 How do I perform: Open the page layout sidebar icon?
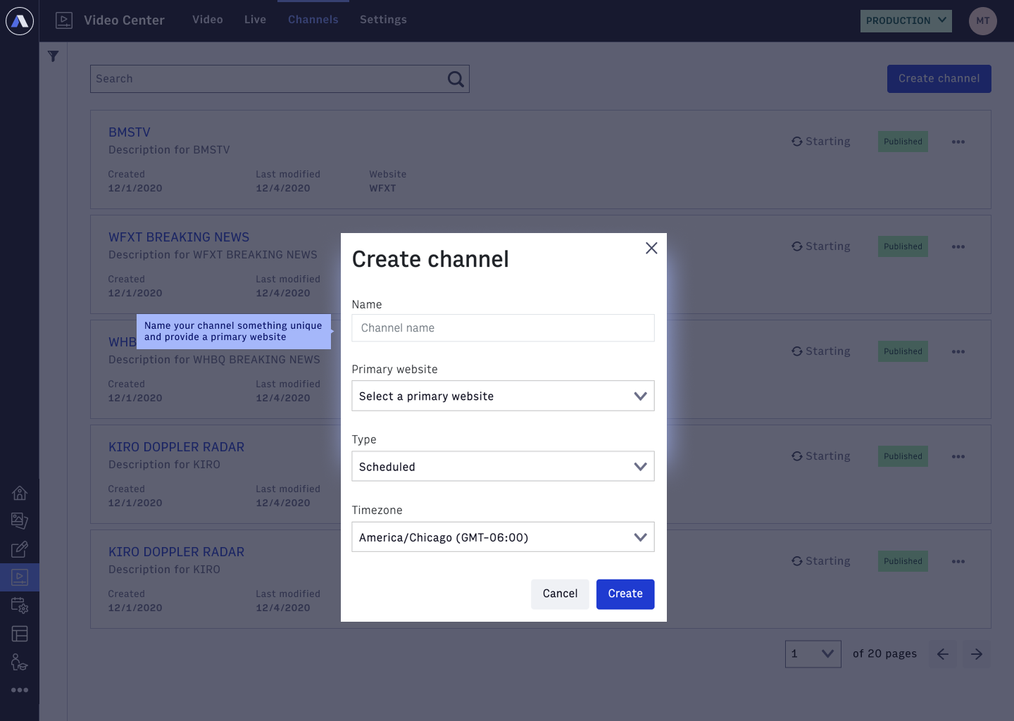(20, 634)
